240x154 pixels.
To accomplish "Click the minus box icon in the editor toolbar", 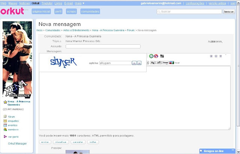I will point(216,56).
